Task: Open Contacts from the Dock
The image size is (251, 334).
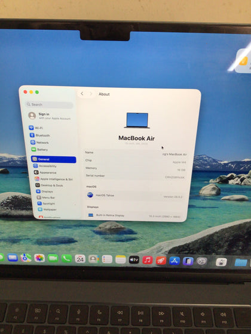Action: (x=93, y=259)
